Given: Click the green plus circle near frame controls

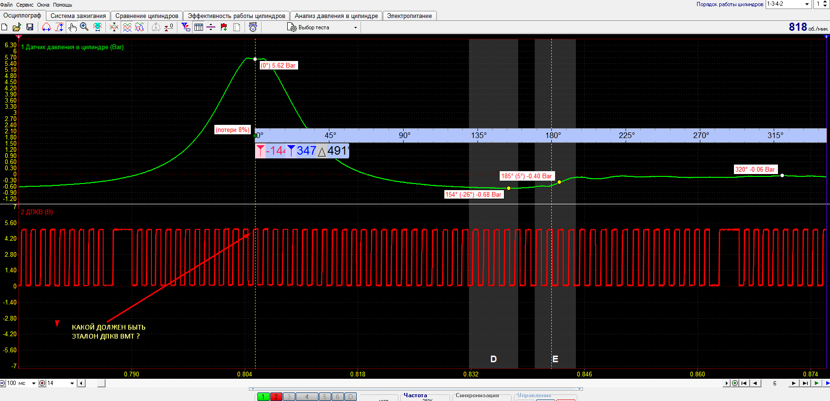Looking at the screenshot, I should (x=735, y=383).
